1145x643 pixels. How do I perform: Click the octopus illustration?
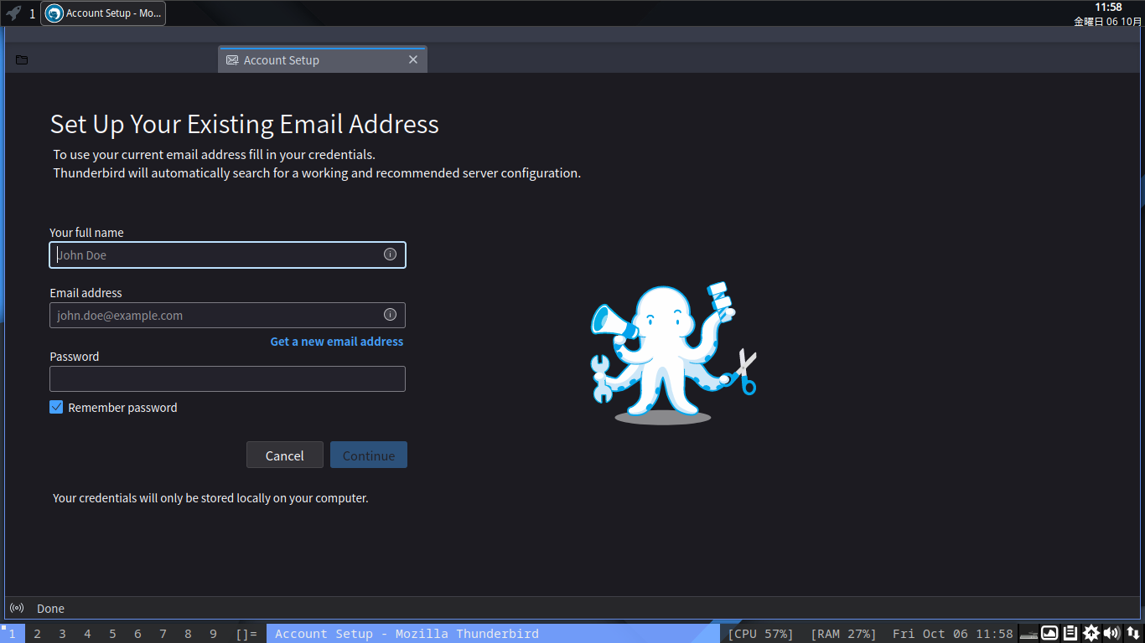pos(673,353)
